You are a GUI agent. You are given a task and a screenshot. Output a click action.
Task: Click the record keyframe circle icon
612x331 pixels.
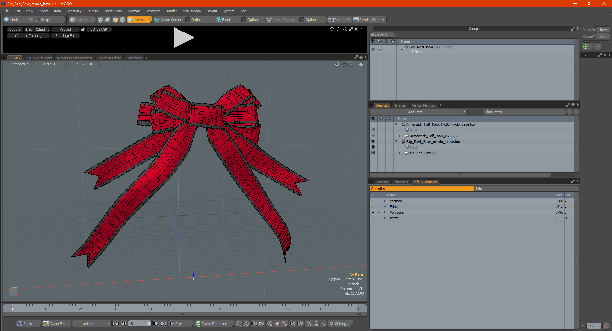[x=277, y=324]
